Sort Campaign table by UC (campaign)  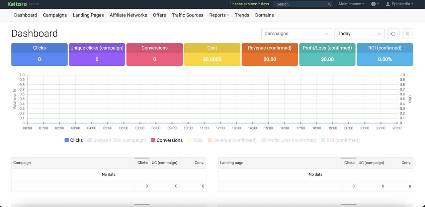pos(164,163)
